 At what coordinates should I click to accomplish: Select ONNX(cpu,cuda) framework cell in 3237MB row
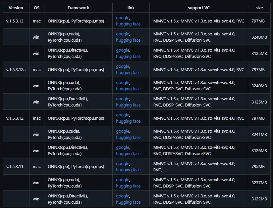(x=78, y=183)
